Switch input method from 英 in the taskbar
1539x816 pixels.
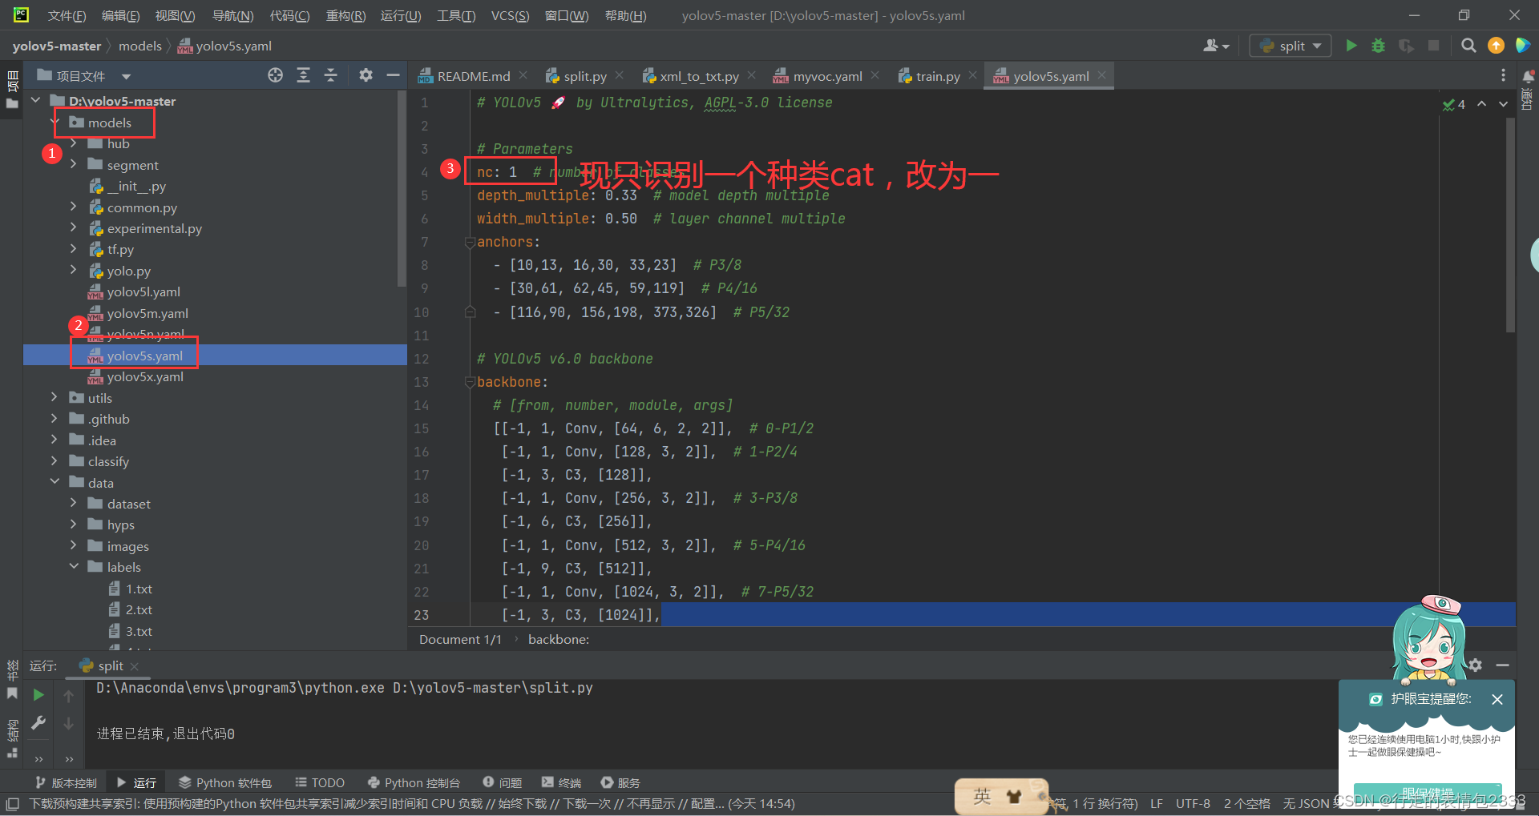click(981, 796)
